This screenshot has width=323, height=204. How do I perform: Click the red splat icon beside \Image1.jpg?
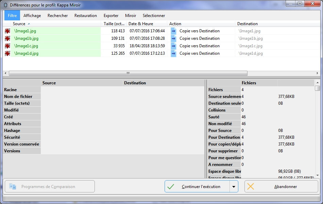tap(7, 31)
